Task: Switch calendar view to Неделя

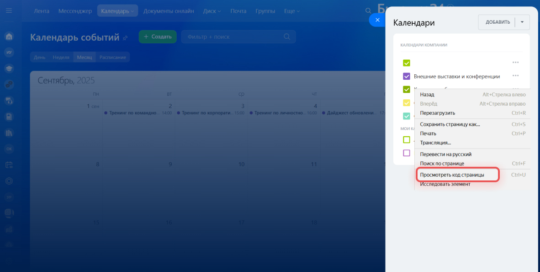Action: pos(61,57)
